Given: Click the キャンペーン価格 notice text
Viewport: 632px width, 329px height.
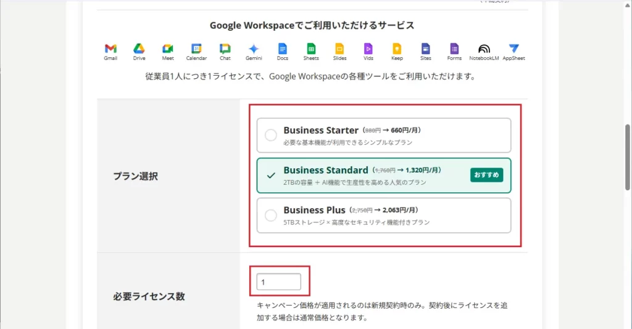Looking at the screenshot, I should point(382,311).
